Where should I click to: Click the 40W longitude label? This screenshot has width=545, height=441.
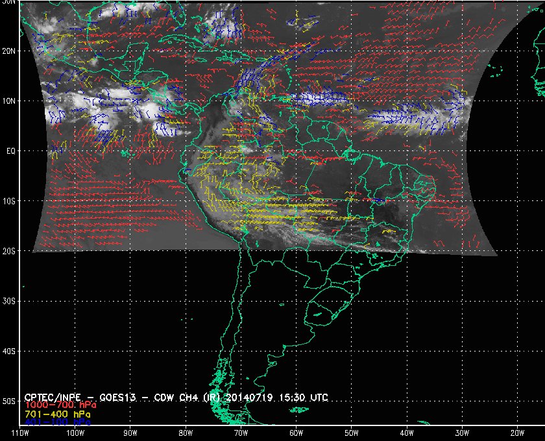point(407,433)
